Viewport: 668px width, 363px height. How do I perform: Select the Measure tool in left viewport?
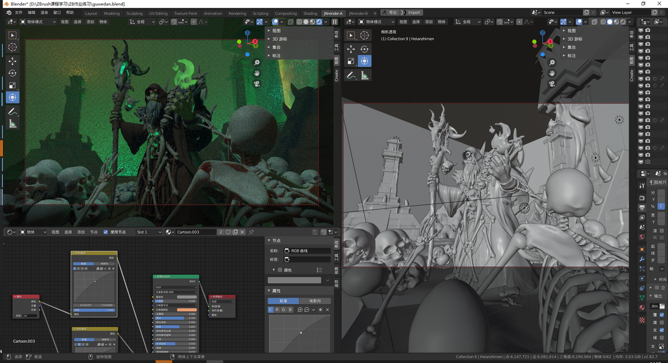point(12,124)
